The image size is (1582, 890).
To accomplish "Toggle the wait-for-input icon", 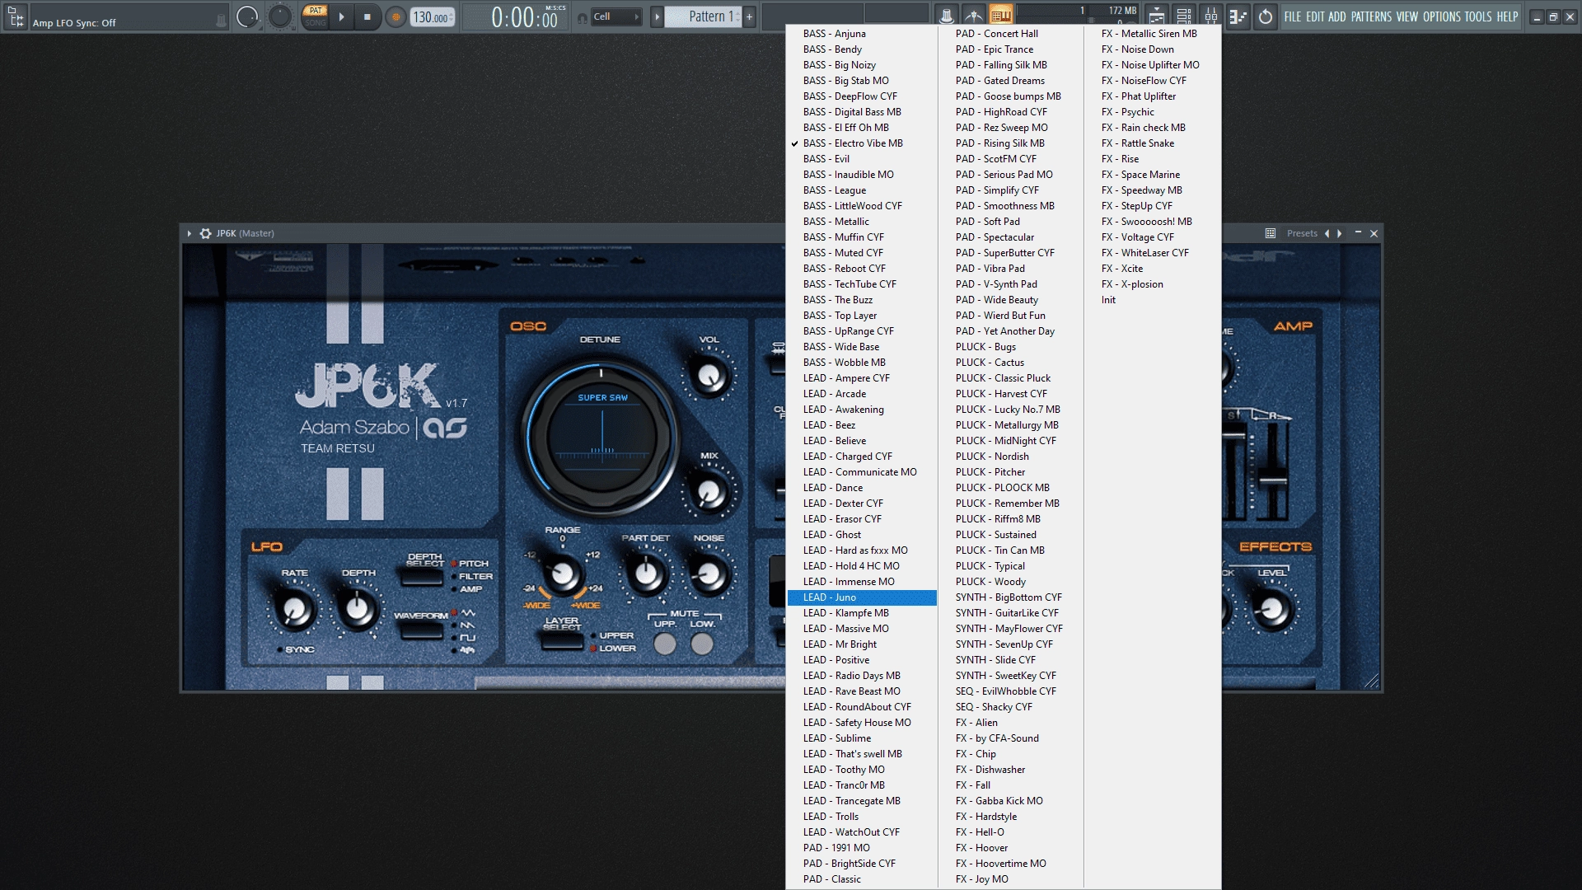I will coord(973,16).
